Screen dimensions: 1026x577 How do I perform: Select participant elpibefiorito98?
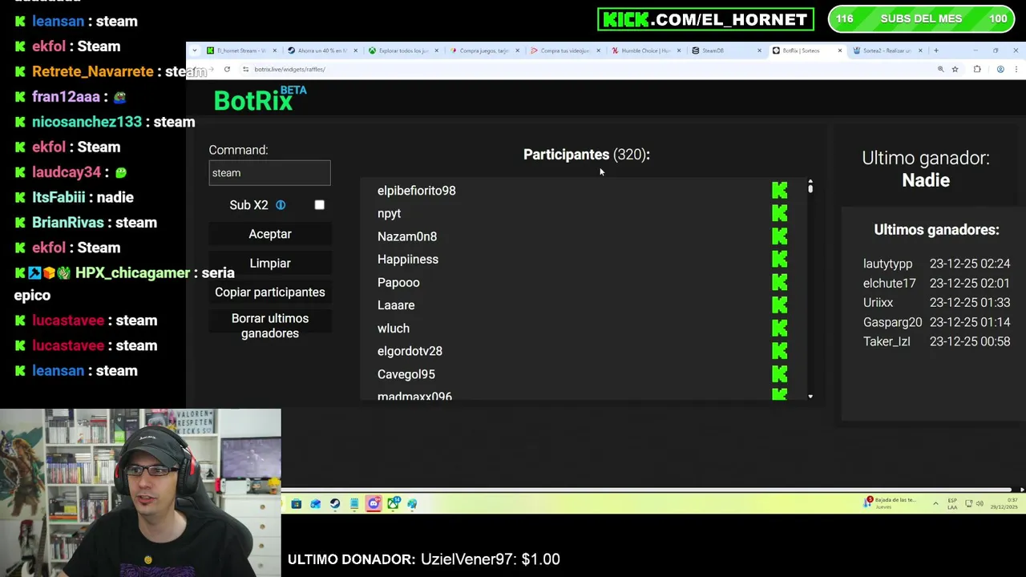point(416,191)
